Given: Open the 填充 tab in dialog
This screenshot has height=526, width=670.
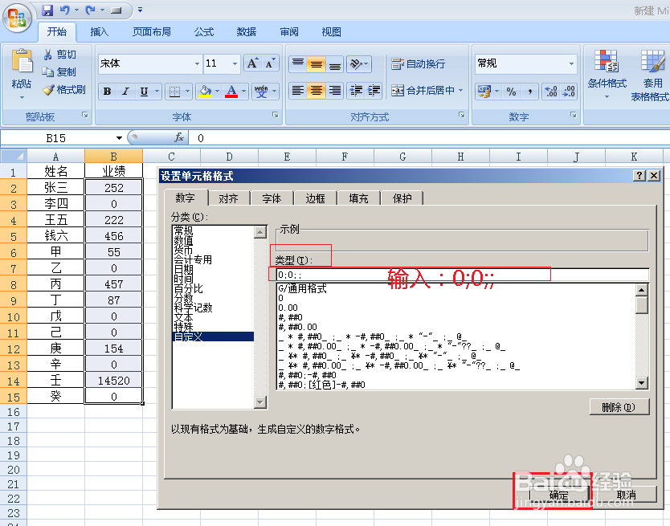Looking at the screenshot, I should pos(358,198).
